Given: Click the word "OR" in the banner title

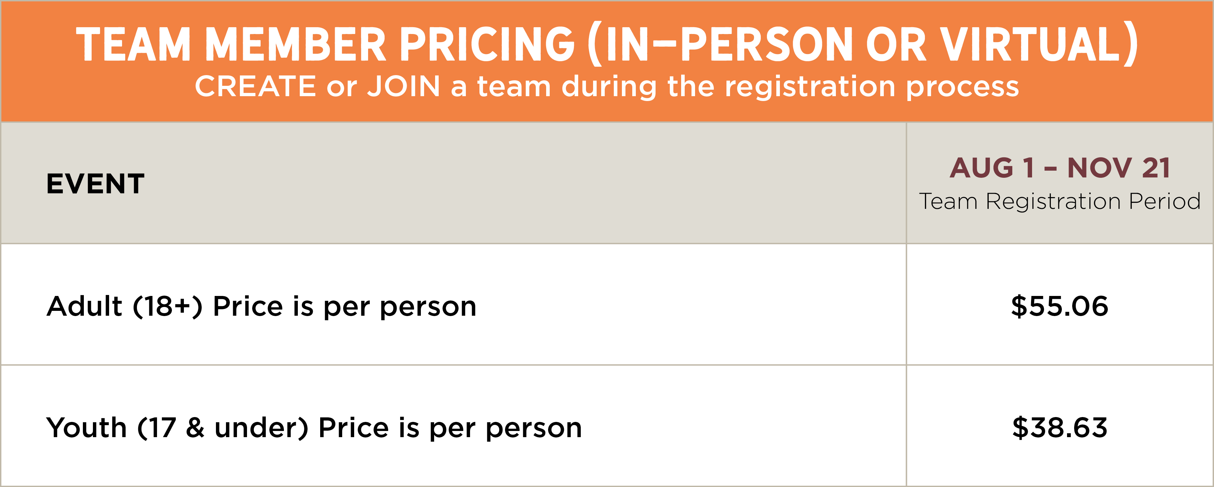Looking at the screenshot, I should click(x=895, y=44).
